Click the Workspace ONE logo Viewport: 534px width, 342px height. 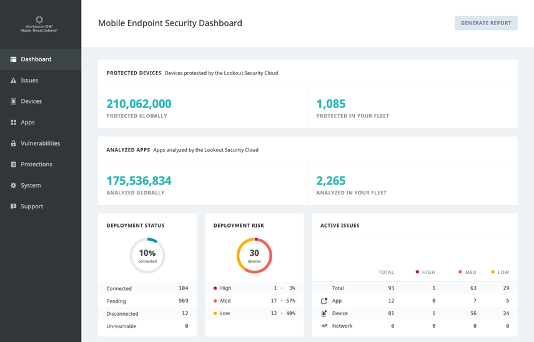pyautogui.click(x=40, y=24)
